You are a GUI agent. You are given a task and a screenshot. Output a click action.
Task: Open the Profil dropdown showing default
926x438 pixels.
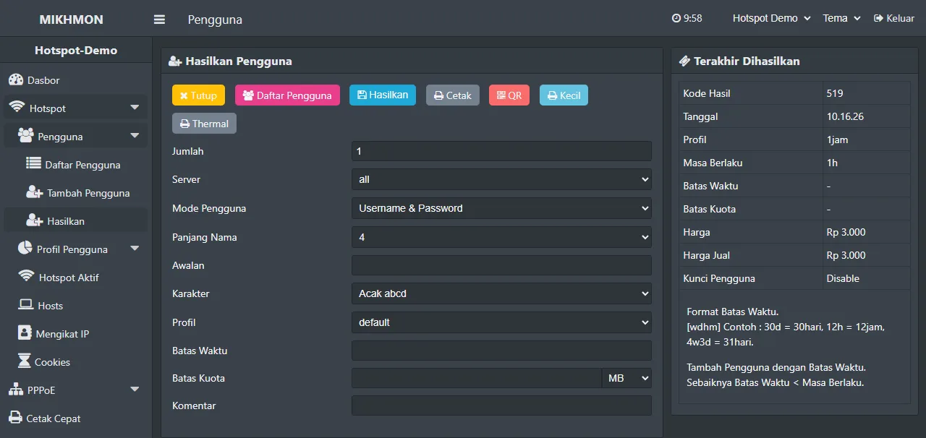pos(501,322)
